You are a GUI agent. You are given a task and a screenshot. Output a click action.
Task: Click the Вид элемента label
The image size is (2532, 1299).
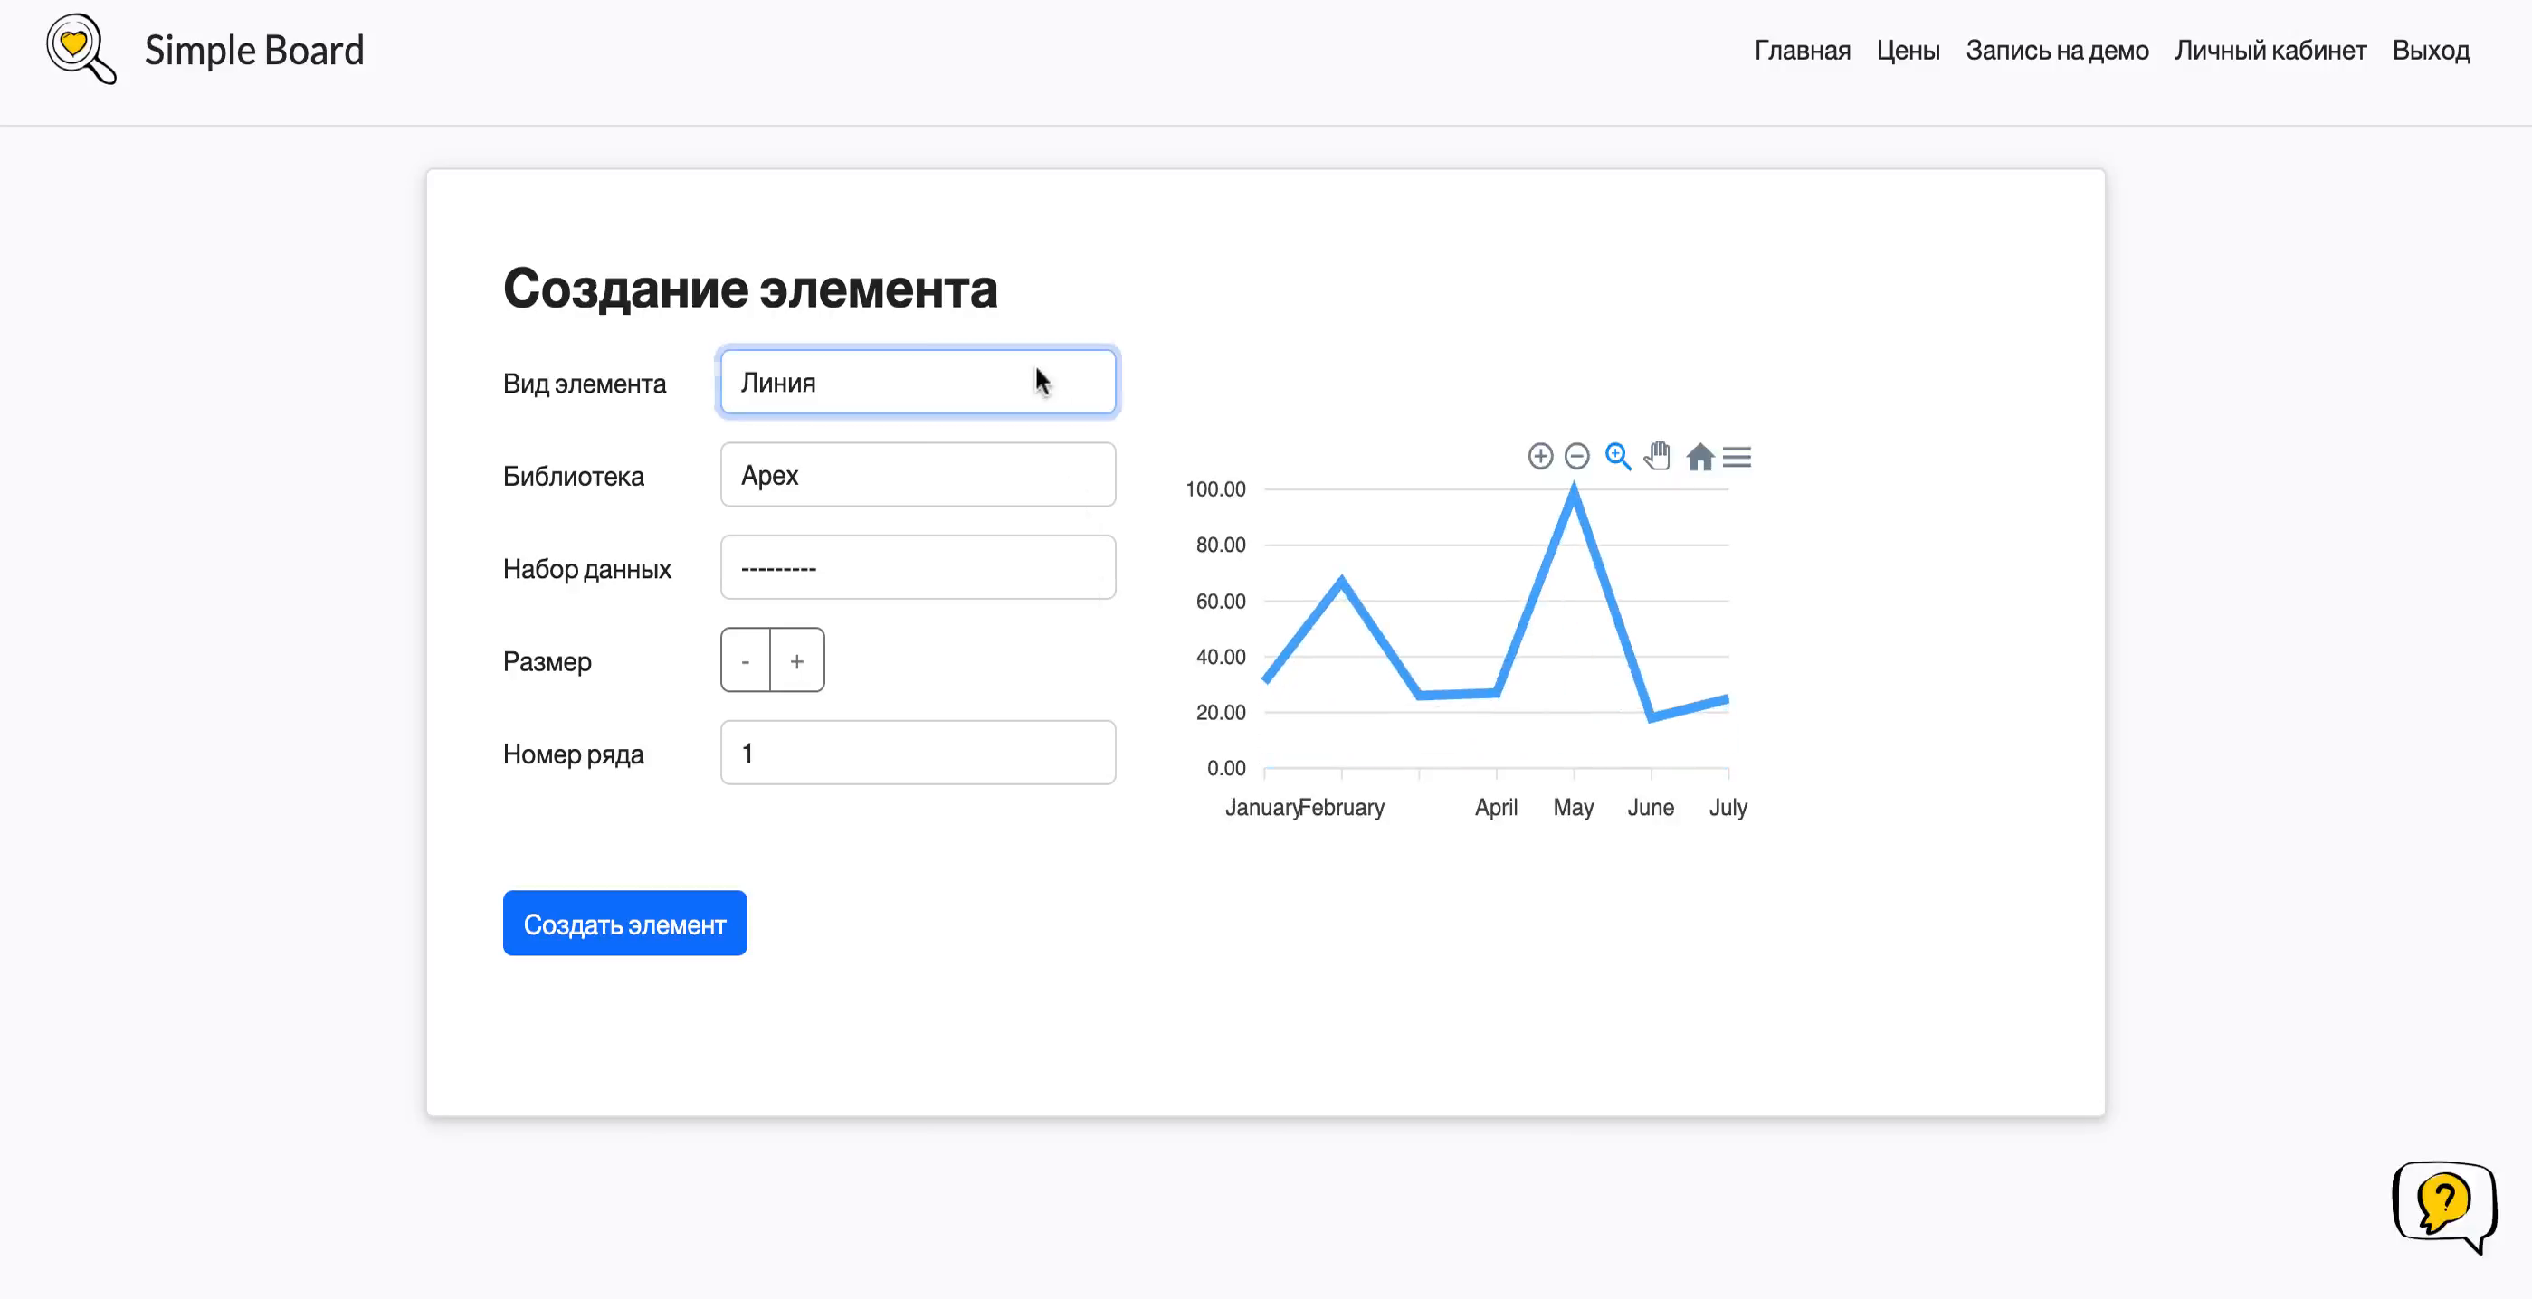tap(585, 384)
